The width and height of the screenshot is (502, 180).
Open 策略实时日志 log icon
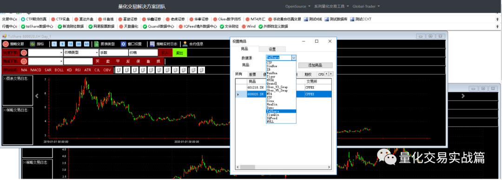(x=152, y=44)
